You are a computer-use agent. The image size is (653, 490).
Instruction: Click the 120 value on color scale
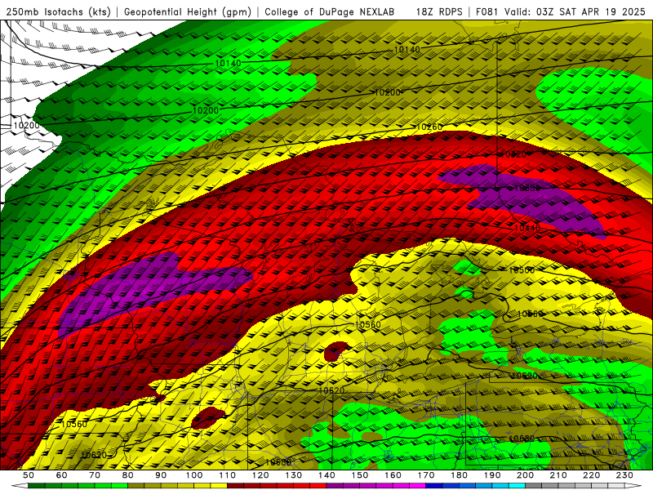[x=260, y=475]
